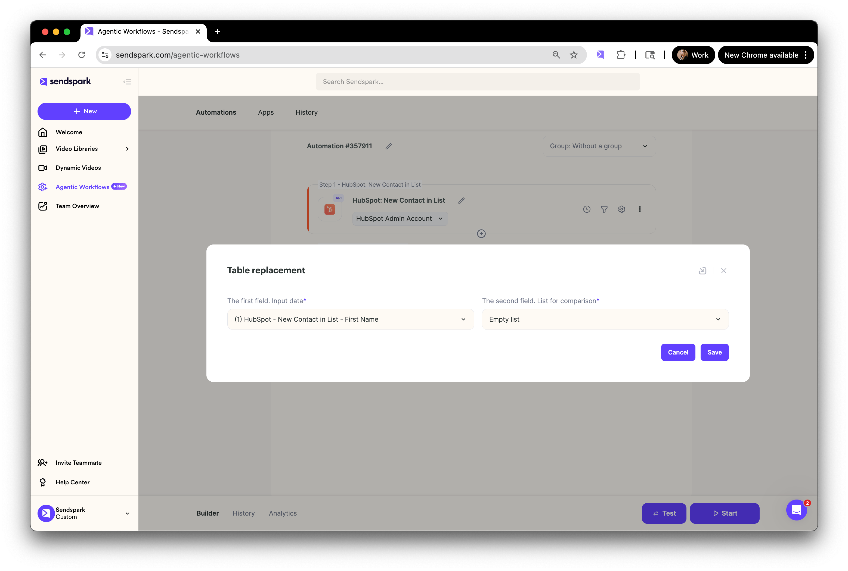
Task: Minimize the Table replacement dialog
Action: click(702, 271)
